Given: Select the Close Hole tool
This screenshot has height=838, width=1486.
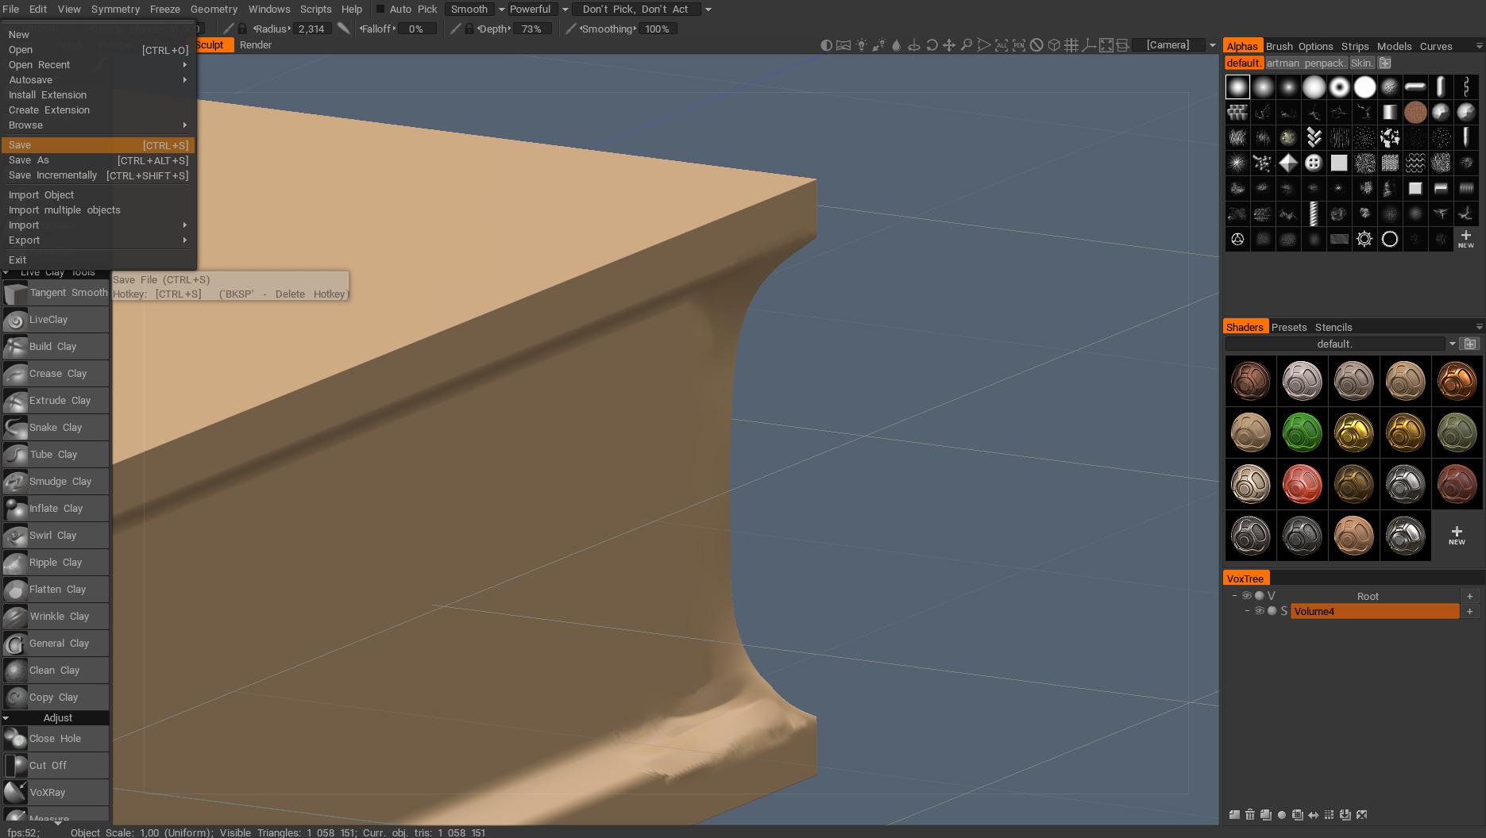Looking at the screenshot, I should click(x=55, y=739).
